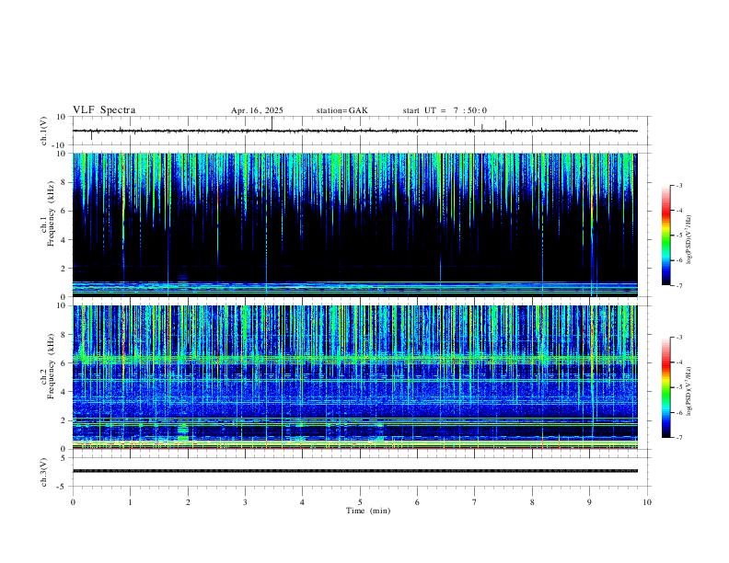Click time axis tick label '5'
Viewport: 729px width, 563px height.
click(360, 502)
